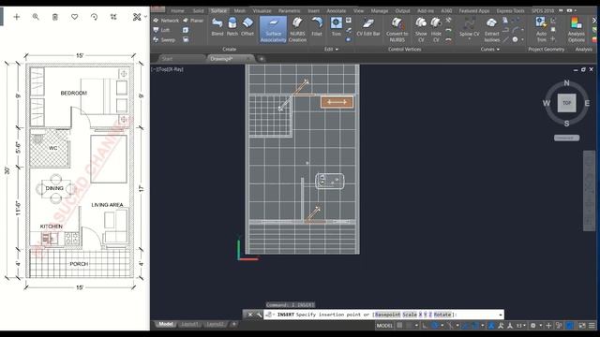Expand the Edit panel
The width and height of the screenshot is (600, 337).
tap(331, 50)
